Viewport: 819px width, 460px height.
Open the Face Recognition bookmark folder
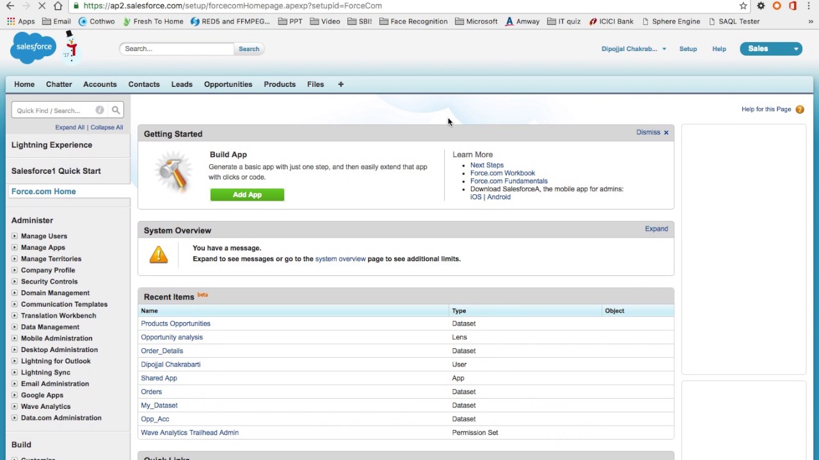(413, 21)
